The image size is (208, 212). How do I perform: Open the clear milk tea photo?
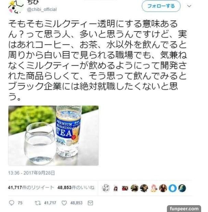tap(53, 136)
